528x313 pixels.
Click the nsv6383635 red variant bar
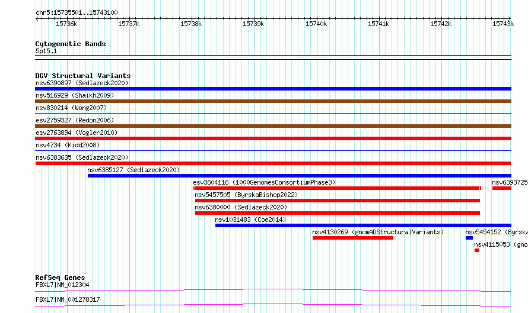point(273,163)
